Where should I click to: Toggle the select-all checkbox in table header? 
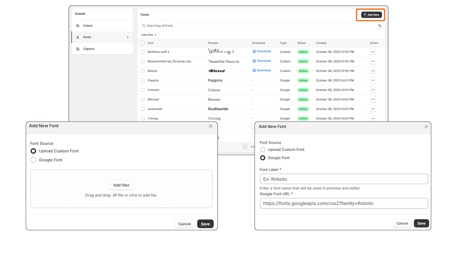tap(143, 43)
